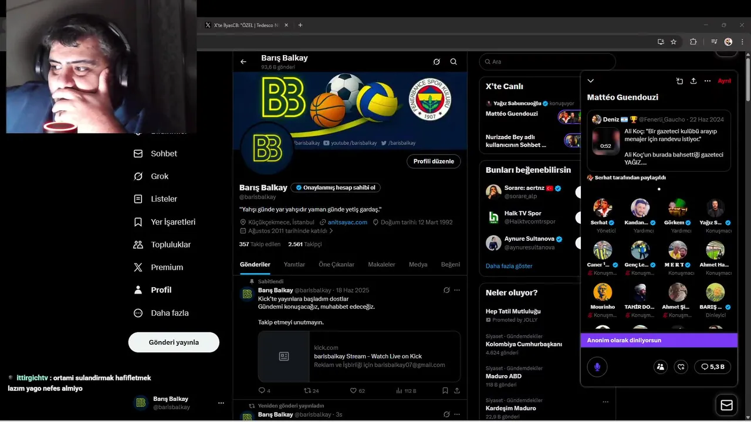This screenshot has width=751, height=422.
Task: Open the 2.561 Takipçi list
Action: [305, 244]
